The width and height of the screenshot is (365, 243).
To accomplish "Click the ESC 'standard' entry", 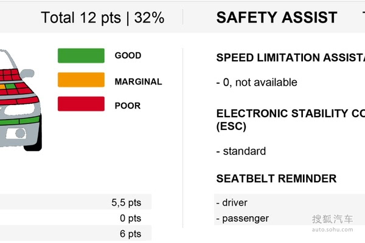I will [241, 151].
